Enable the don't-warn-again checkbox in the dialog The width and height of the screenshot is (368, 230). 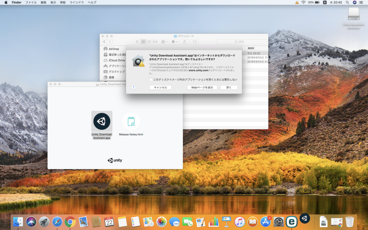(151, 79)
